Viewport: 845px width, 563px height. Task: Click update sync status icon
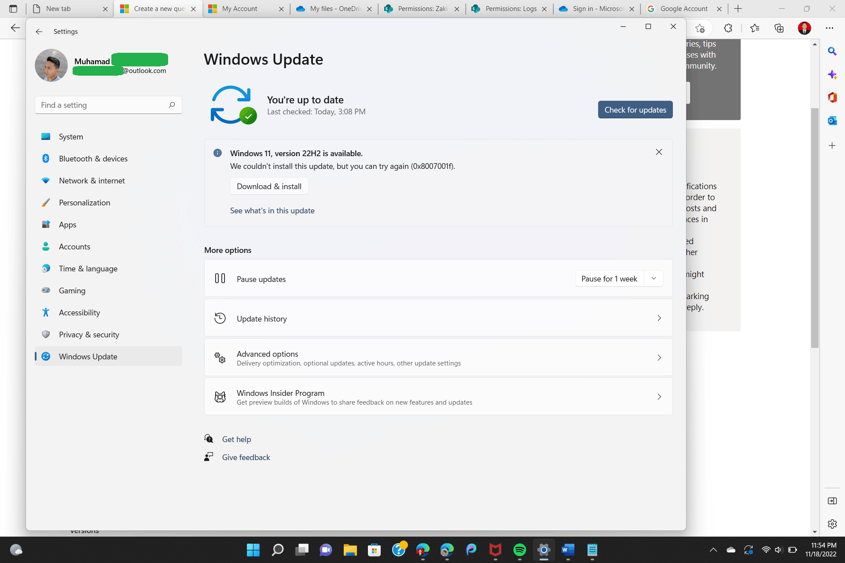tap(234, 105)
